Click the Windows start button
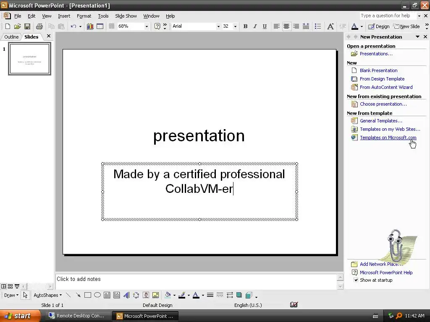 [x=20, y=316]
